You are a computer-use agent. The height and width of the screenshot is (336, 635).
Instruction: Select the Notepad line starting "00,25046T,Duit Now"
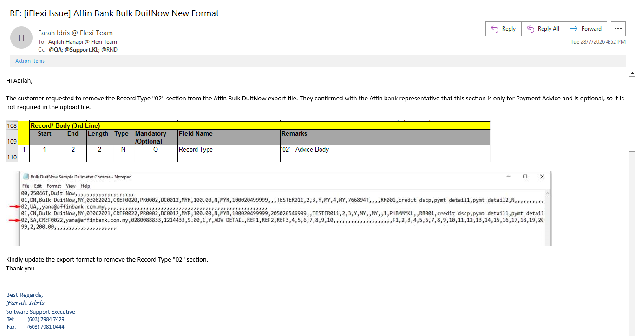click(x=78, y=193)
